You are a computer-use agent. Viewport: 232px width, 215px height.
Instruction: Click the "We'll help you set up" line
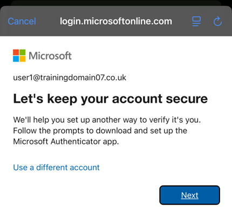pos(107,120)
